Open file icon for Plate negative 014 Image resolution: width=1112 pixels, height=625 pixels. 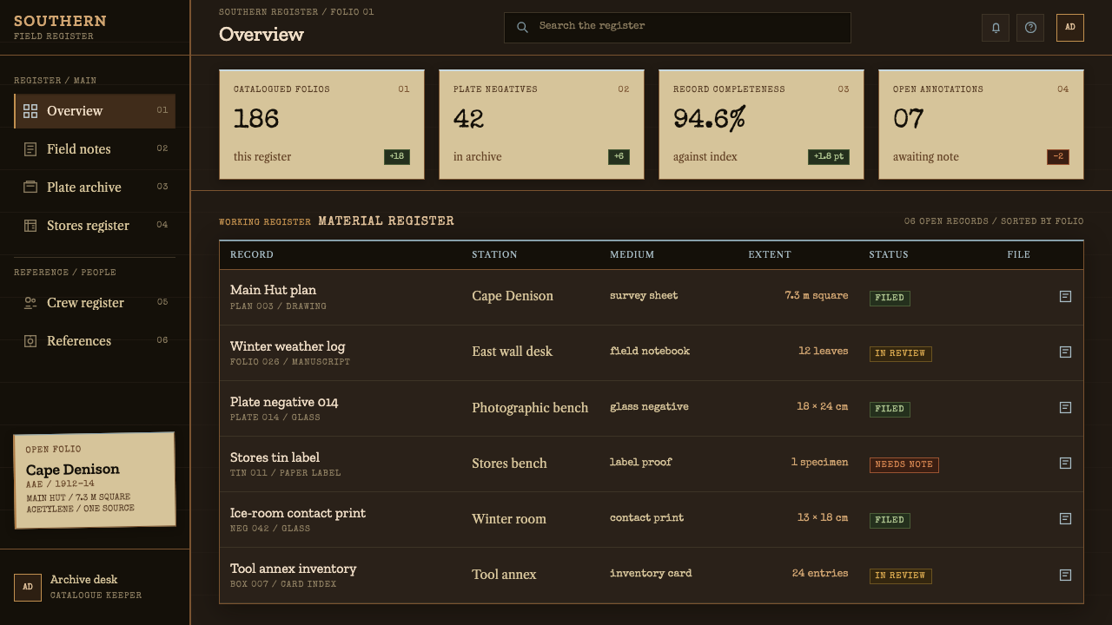pos(1065,407)
